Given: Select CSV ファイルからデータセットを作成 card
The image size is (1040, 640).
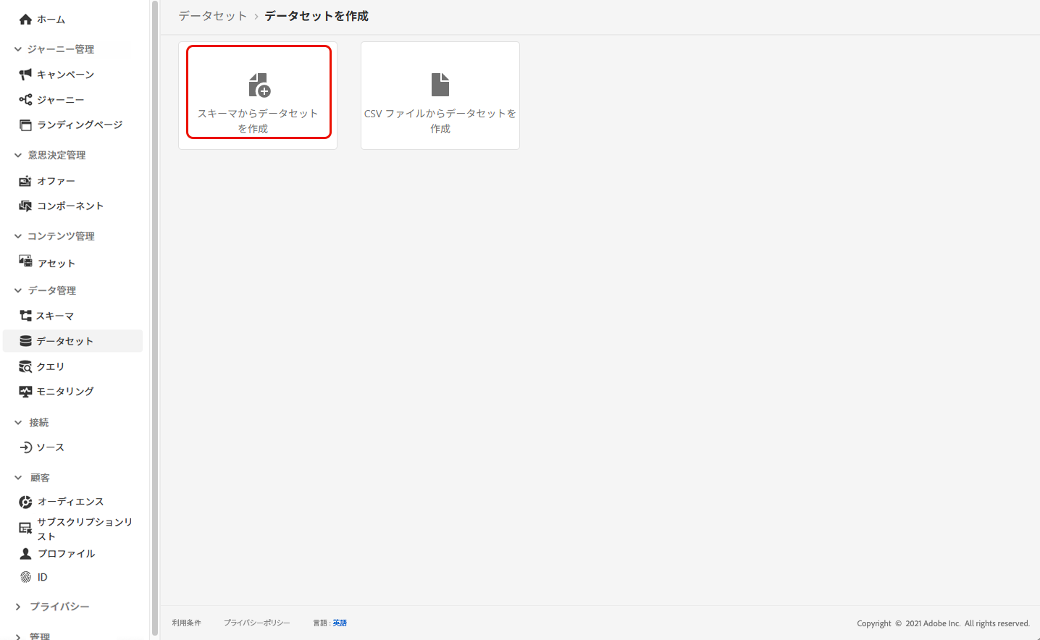Looking at the screenshot, I should pos(440,96).
